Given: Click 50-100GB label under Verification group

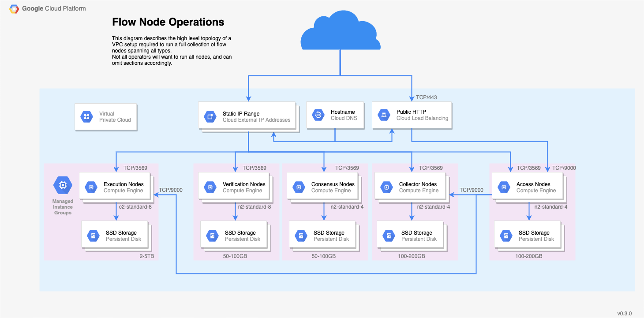Looking at the screenshot, I should pyautogui.click(x=236, y=256).
